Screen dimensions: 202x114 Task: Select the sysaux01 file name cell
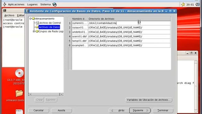pyautogui.click(x=80, y=28)
